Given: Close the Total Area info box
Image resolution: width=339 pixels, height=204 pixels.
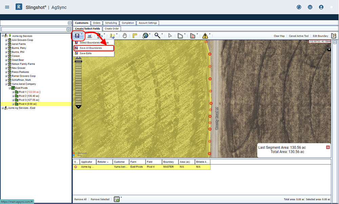Looking at the screenshot, I should (x=328, y=147).
